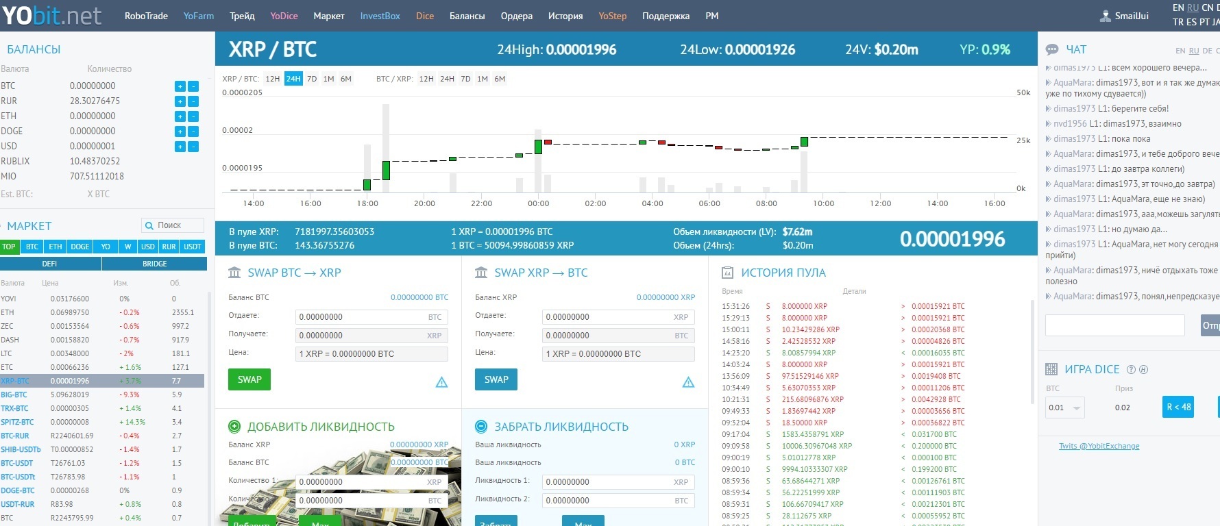Set BTC/XRP chart to 24H
Image resolution: width=1220 pixels, height=526 pixels.
[x=448, y=79]
